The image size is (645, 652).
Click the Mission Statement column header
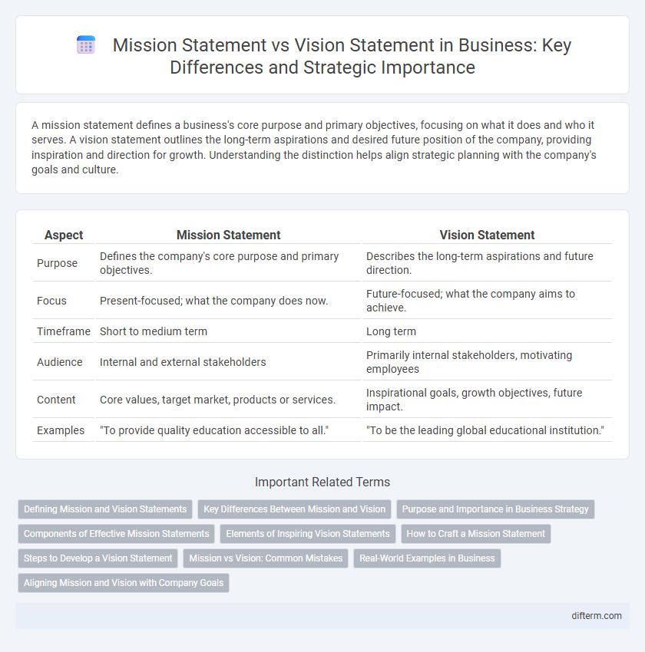pyautogui.click(x=229, y=235)
